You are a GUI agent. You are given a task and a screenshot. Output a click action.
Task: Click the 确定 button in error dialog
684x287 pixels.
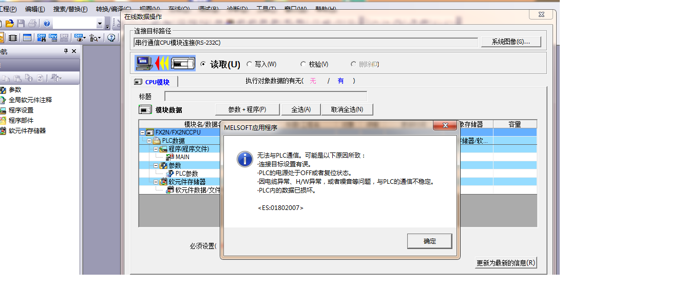tap(430, 241)
